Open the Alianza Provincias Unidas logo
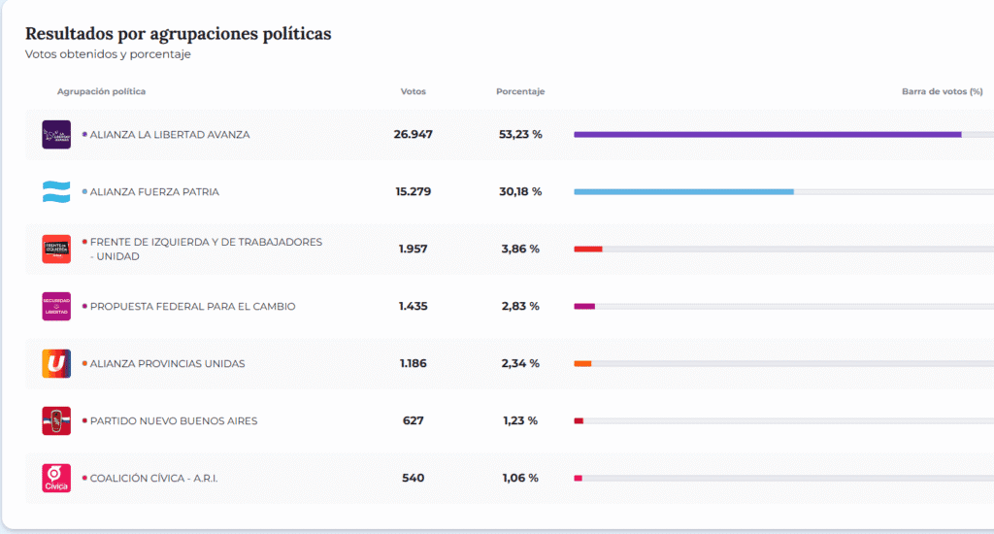The width and height of the screenshot is (994, 534). point(56,363)
